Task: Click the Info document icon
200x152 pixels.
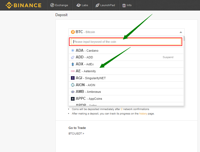Action: coord(124,5)
